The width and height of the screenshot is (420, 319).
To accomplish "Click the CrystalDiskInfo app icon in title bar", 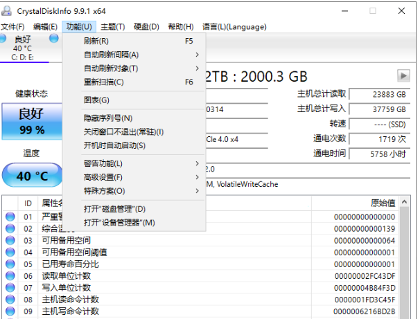I will click(x=6, y=11).
